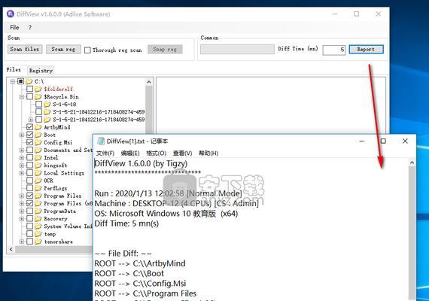Uncheck the Config.Msi checkbox

(30, 142)
